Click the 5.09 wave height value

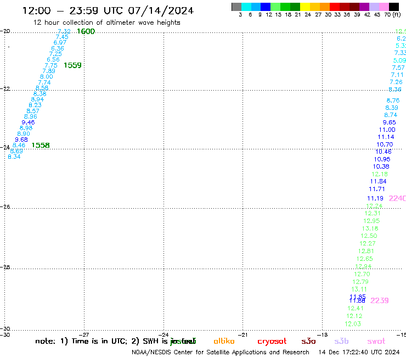tap(399, 60)
